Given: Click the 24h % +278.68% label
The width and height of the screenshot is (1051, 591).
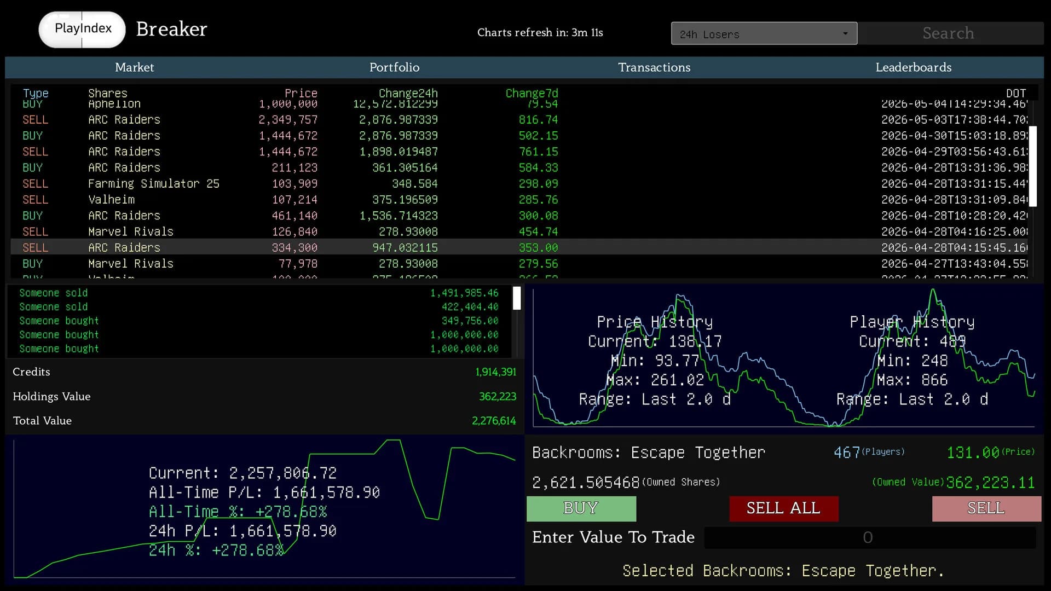Looking at the screenshot, I should click(216, 550).
